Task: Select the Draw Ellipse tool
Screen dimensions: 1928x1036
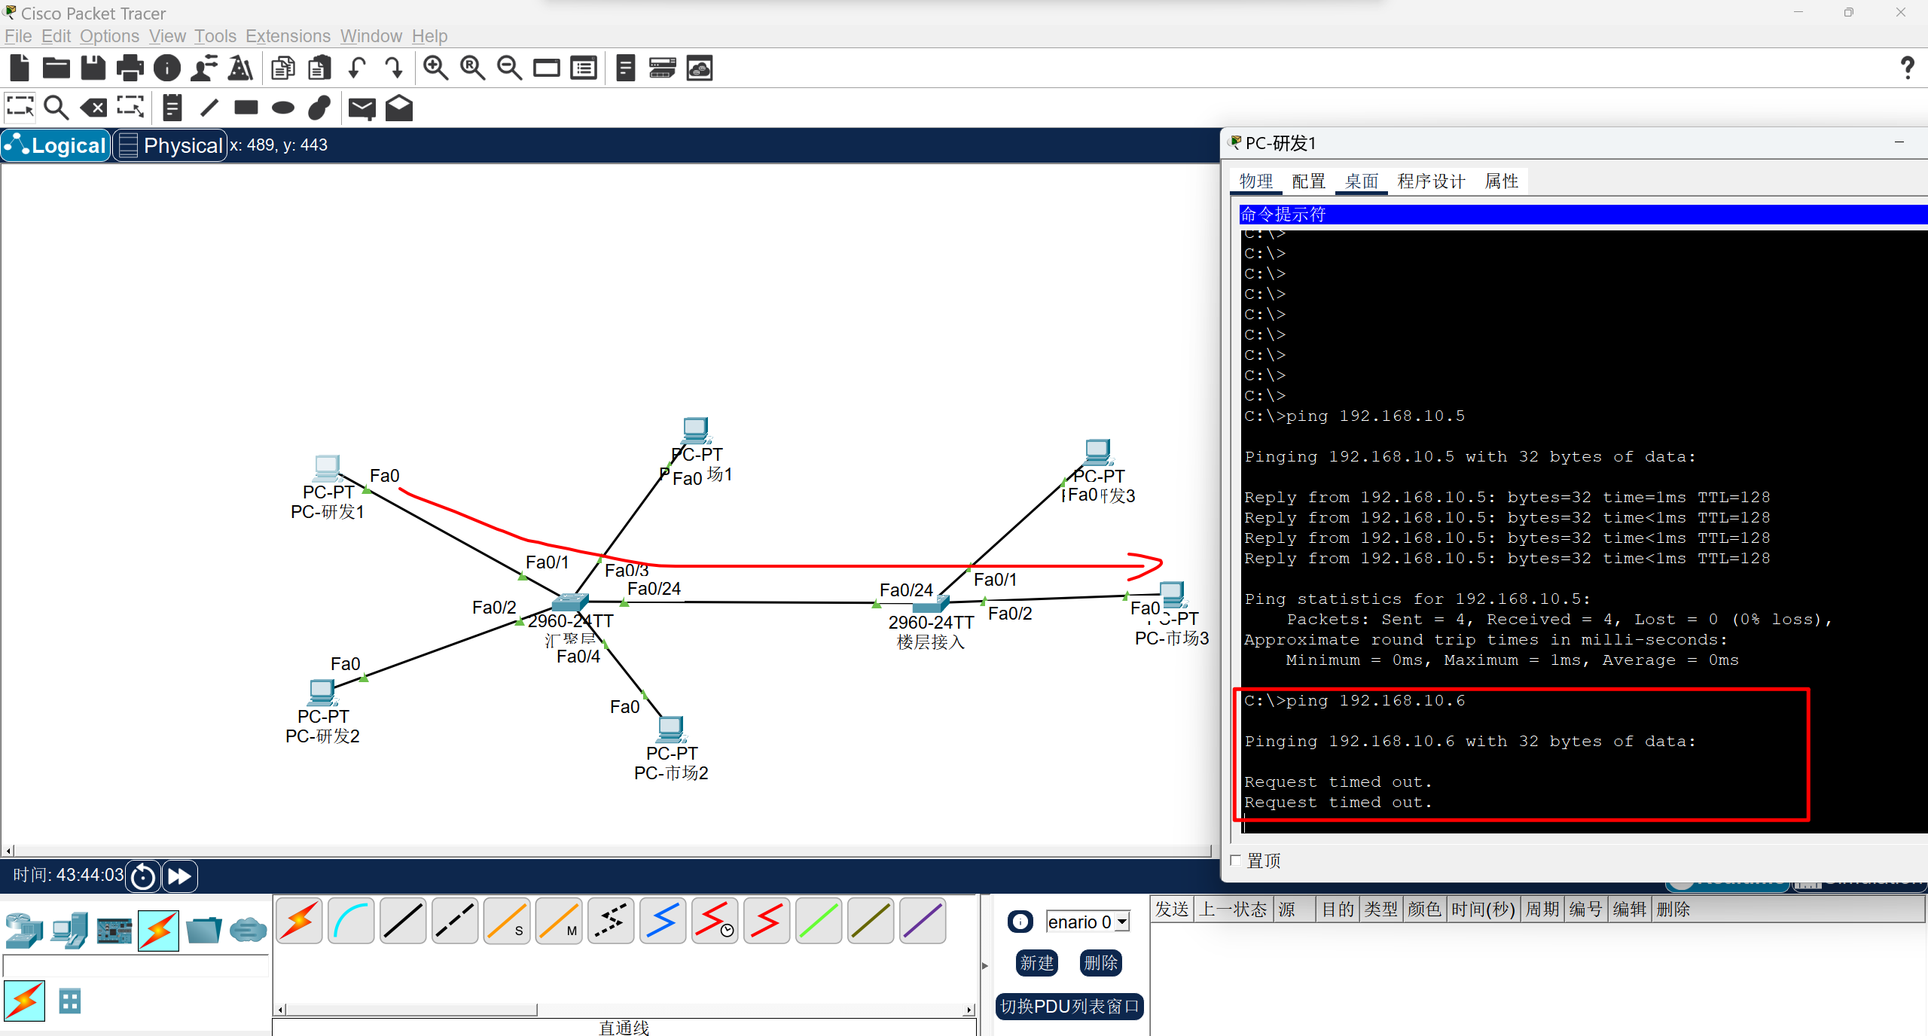Action: pos(283,108)
